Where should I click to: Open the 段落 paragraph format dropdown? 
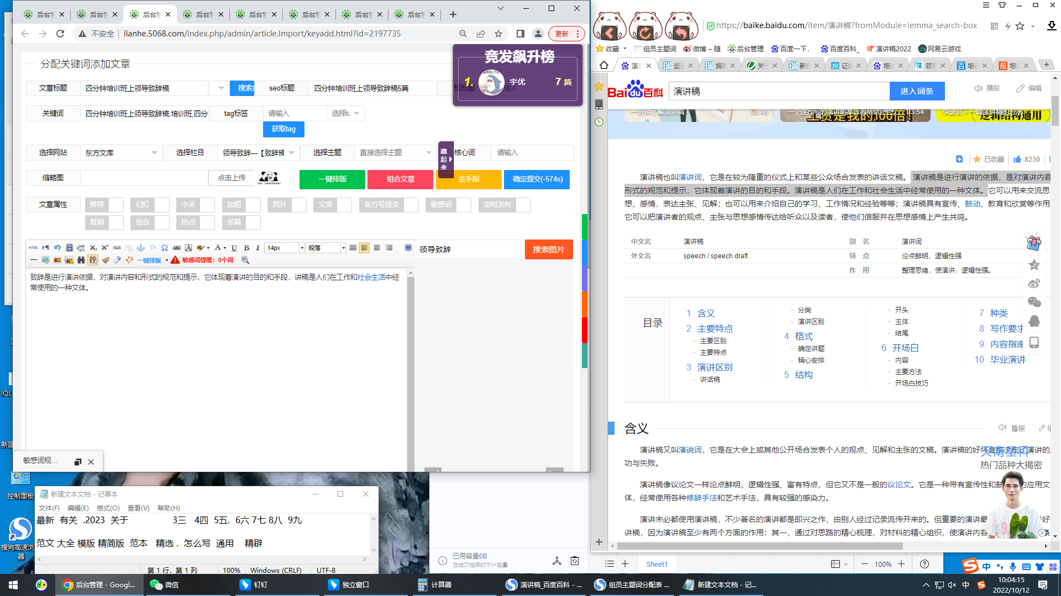point(325,248)
